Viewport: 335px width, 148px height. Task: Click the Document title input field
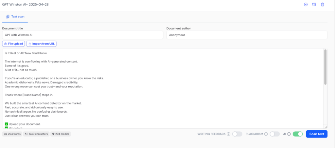83,35
